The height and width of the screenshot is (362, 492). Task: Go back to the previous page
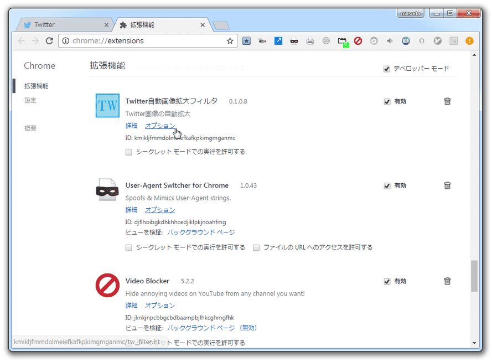pos(22,41)
